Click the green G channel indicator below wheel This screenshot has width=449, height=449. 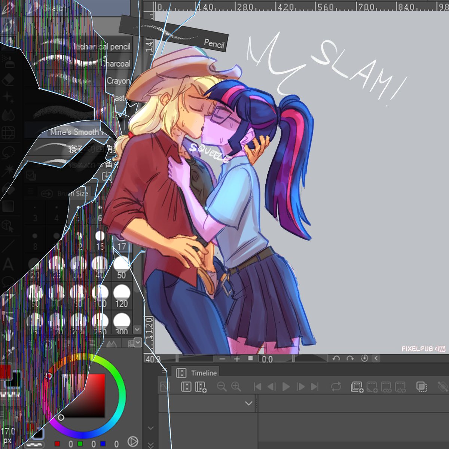(x=80, y=444)
